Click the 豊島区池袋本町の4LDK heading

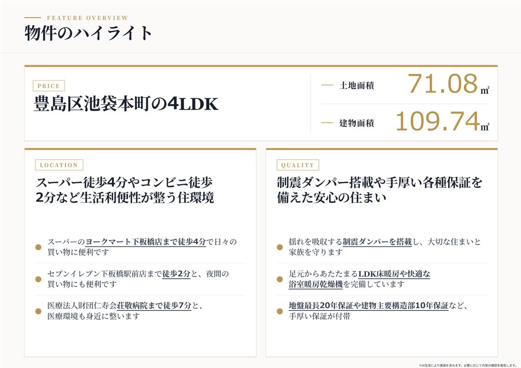126,103
